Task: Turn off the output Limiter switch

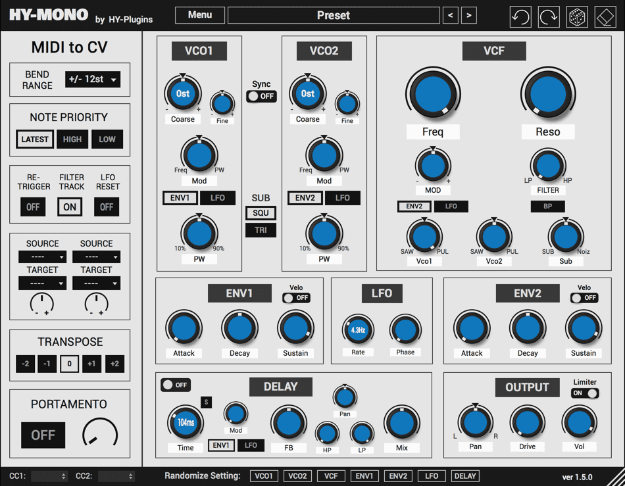Action: [x=585, y=393]
